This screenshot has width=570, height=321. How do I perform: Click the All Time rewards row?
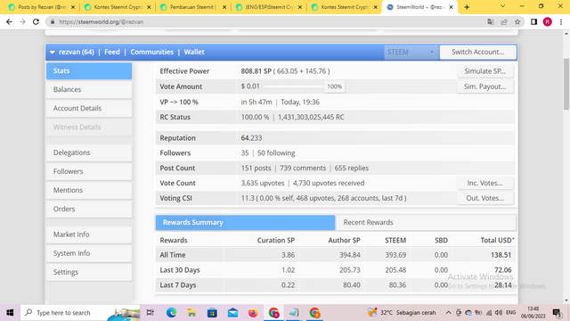point(335,255)
